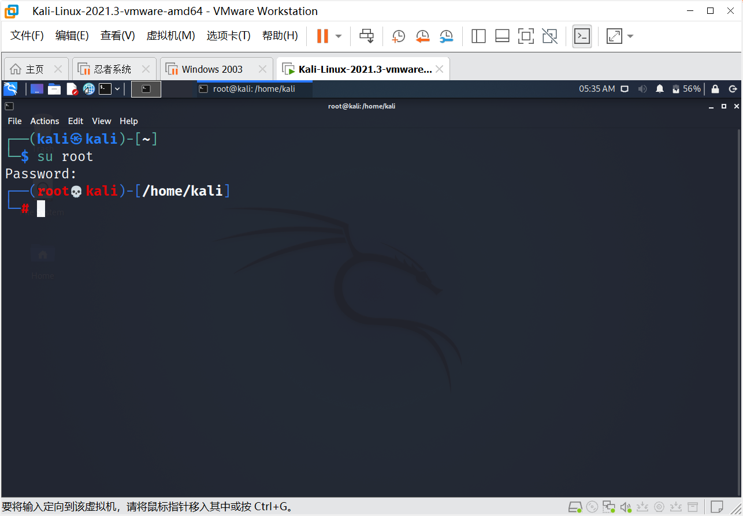Enter full screen mode

click(526, 36)
